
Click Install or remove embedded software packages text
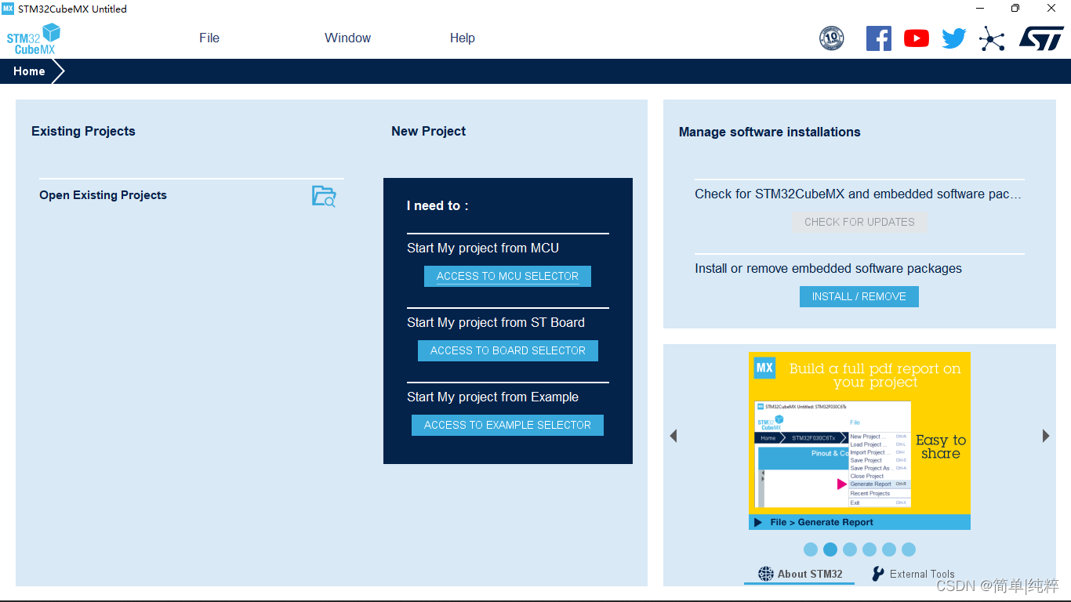(828, 268)
